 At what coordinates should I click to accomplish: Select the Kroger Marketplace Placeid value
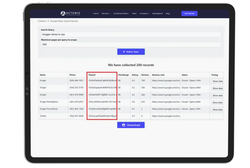[102, 102]
